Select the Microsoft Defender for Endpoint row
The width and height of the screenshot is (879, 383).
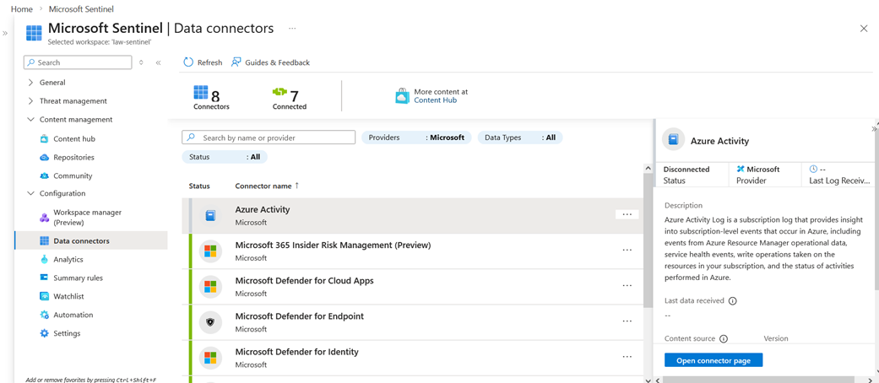(413, 322)
